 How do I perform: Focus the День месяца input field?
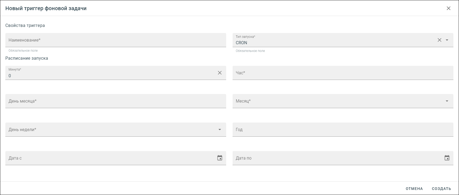point(116,101)
